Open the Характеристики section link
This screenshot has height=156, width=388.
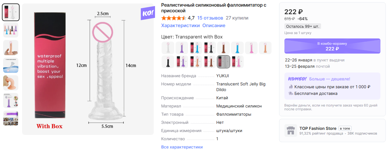(180, 26)
